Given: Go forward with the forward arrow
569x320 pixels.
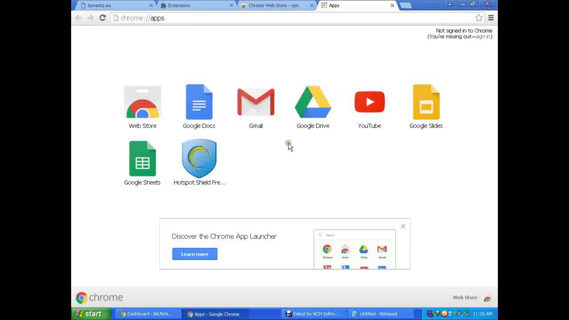Looking at the screenshot, I should pyautogui.click(x=90, y=18).
